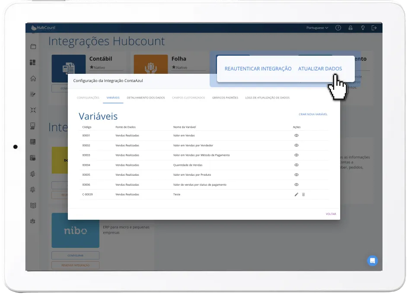Open the help question mark icon

click(x=338, y=28)
